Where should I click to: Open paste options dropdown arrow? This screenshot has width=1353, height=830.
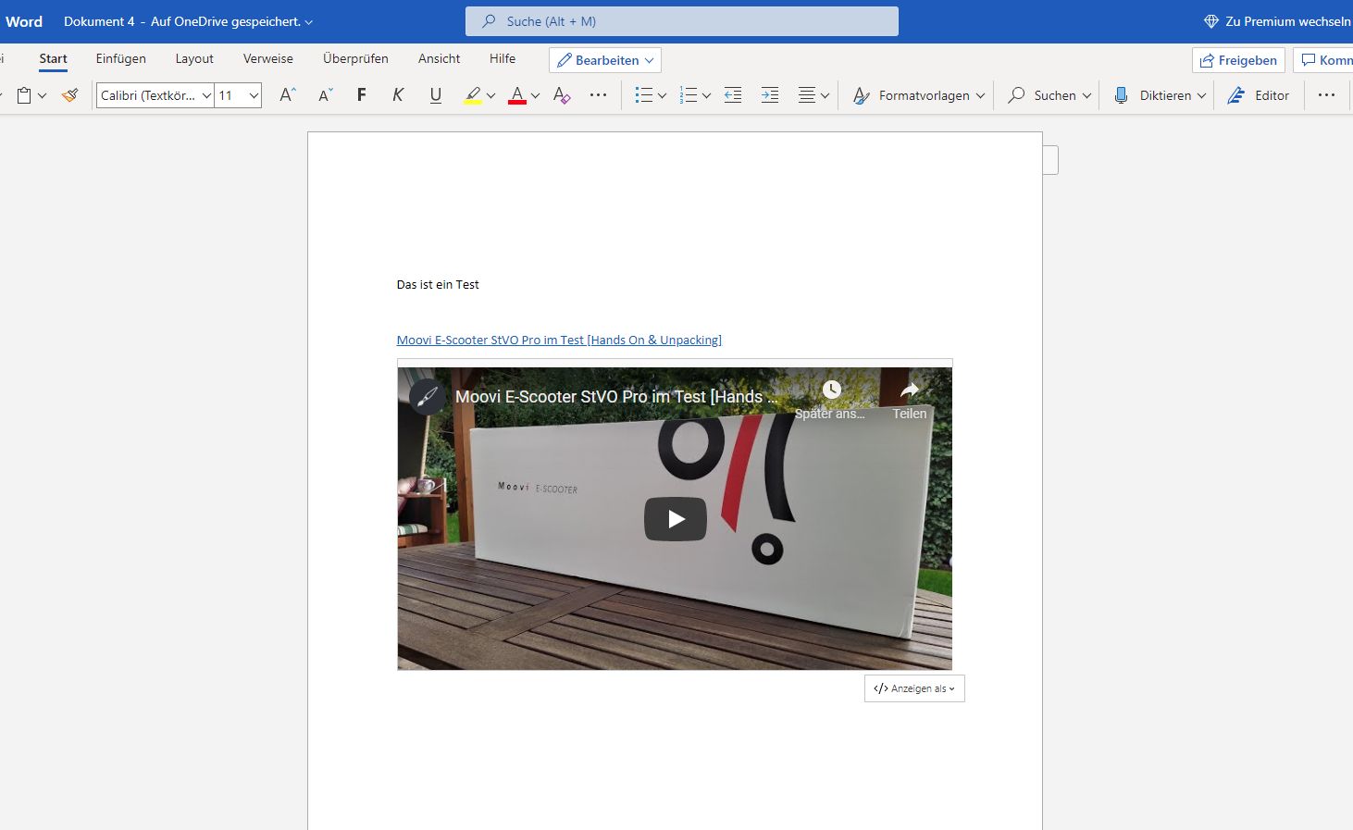click(x=42, y=95)
